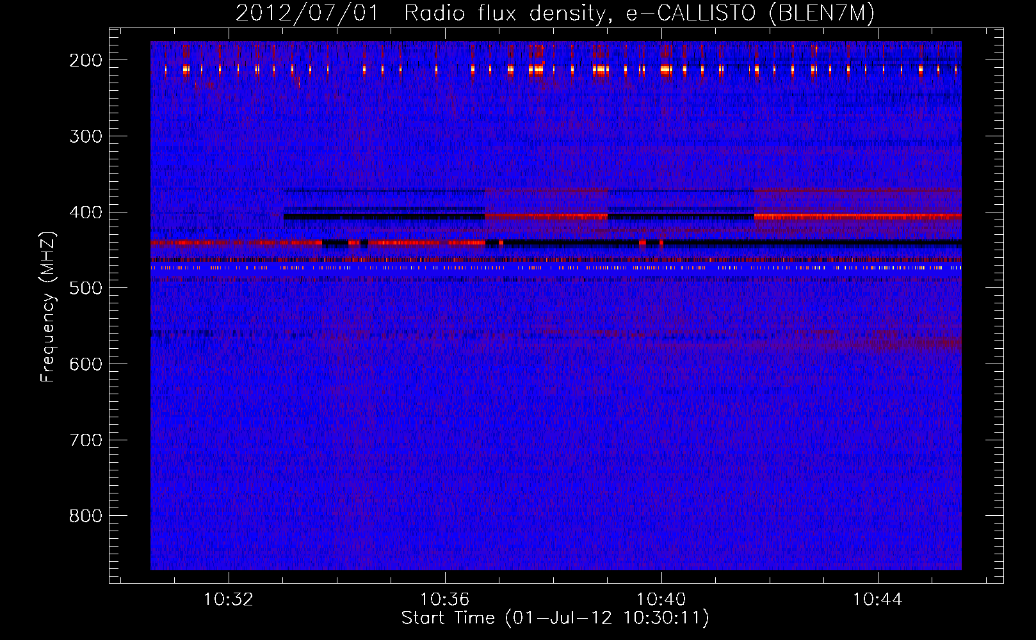This screenshot has width=1036, height=640.
Task: Click the 800 frequency tick label
Action: point(86,516)
